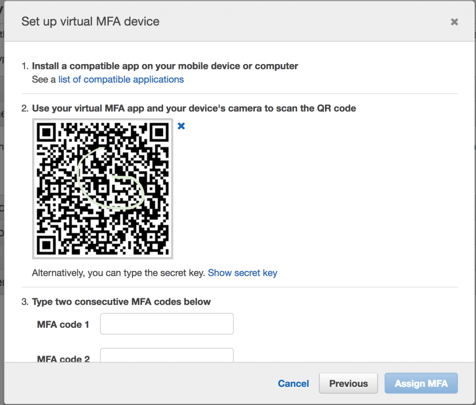Focus the MFA code 1 input field
Viewport: 476px width, 405px height.
point(167,324)
